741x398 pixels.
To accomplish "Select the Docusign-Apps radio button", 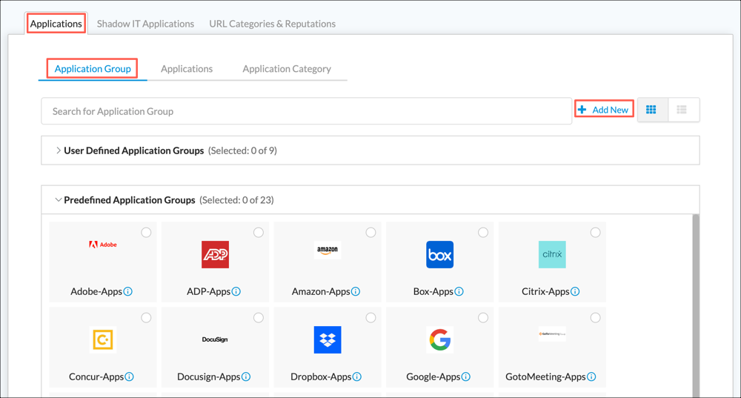I will tap(259, 318).
